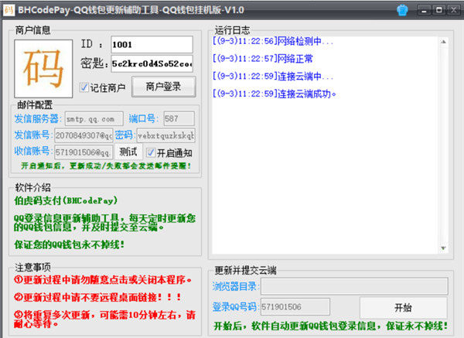Click the shirt skin icon in title bar

click(402, 10)
